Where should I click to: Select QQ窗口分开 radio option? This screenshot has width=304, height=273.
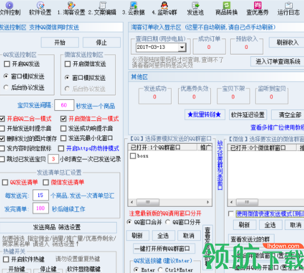point(168,222)
